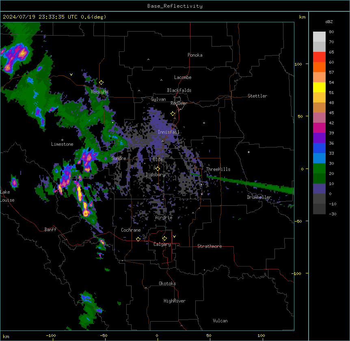Viewport: 350px width, 341px height.
Task: Click the Limestone label
Action: (62, 144)
